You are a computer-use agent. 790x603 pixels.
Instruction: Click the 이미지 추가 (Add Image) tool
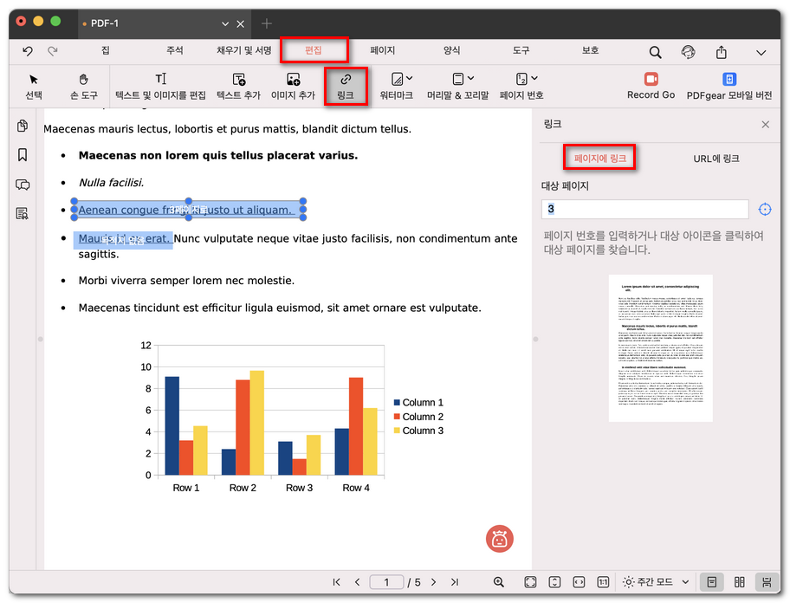[x=293, y=86]
